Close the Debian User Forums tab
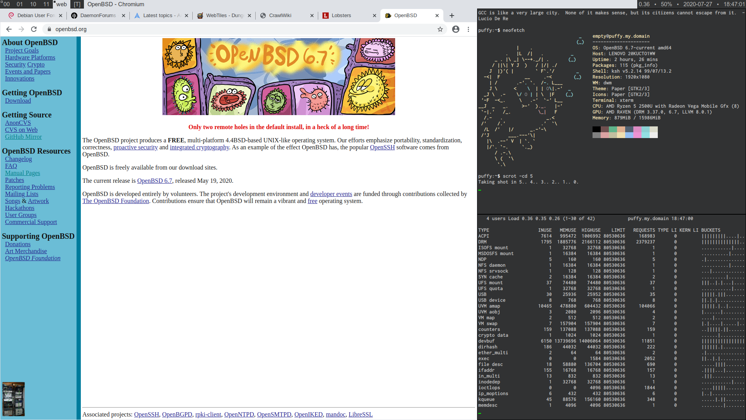746x420 pixels. pyautogui.click(x=61, y=16)
